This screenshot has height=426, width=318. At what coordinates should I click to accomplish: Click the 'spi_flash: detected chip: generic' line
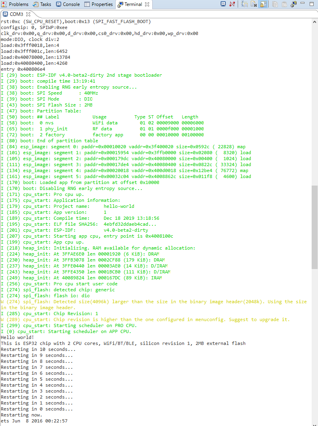58,290
